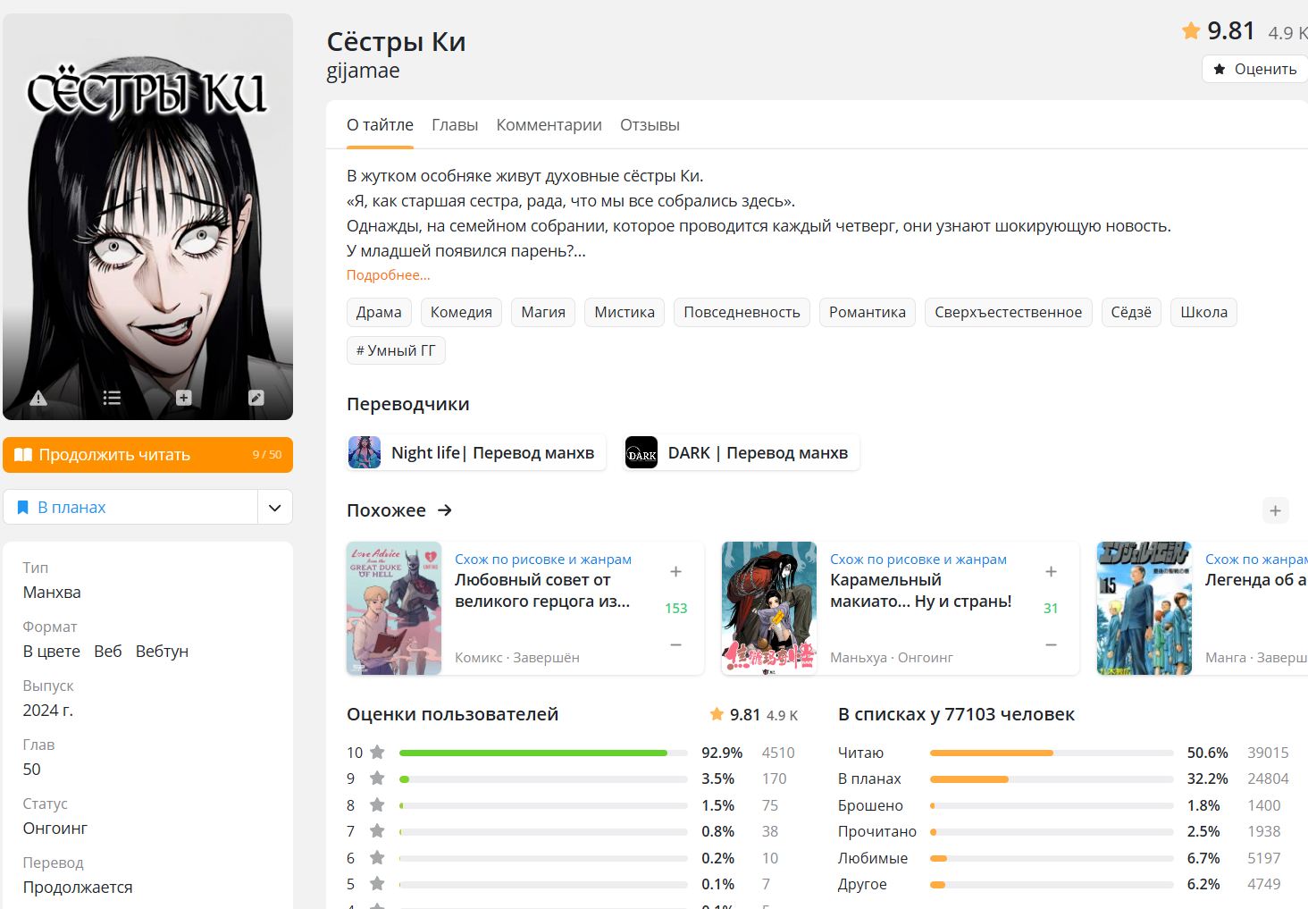This screenshot has height=909, width=1308.
Task: Open the chapter list icon on cover
Action: tap(112, 398)
